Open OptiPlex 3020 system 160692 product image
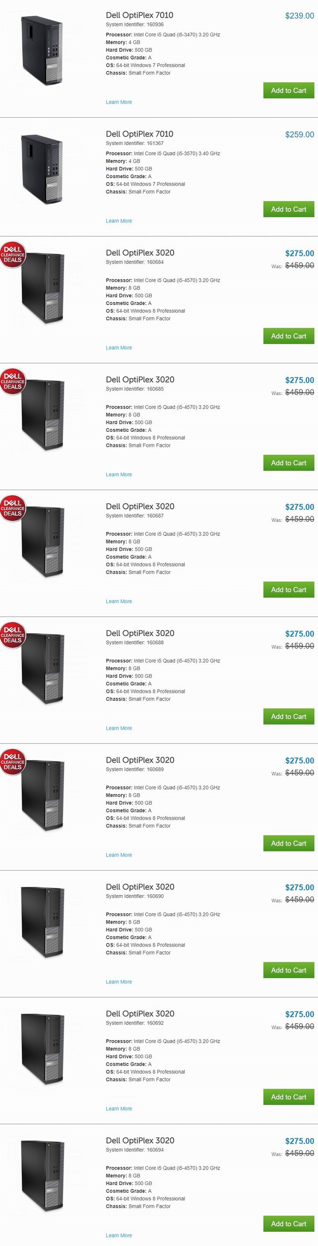 tap(43, 1050)
